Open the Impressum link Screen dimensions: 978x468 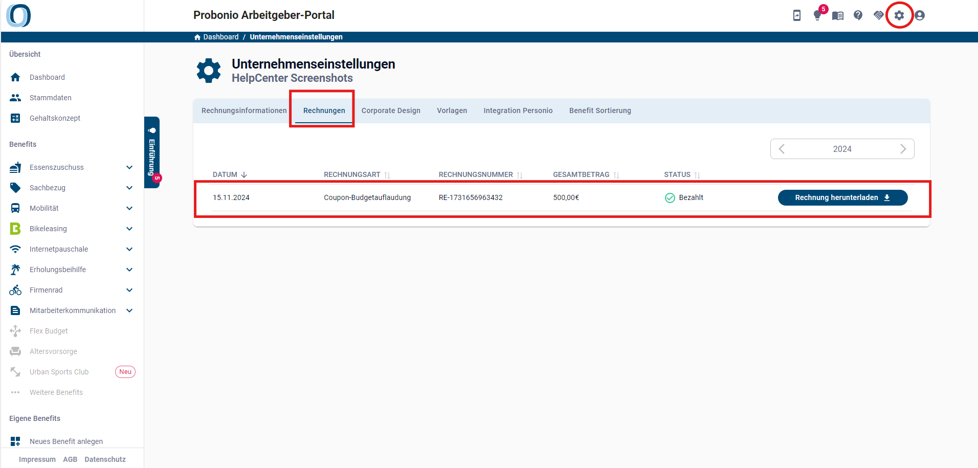(x=37, y=459)
